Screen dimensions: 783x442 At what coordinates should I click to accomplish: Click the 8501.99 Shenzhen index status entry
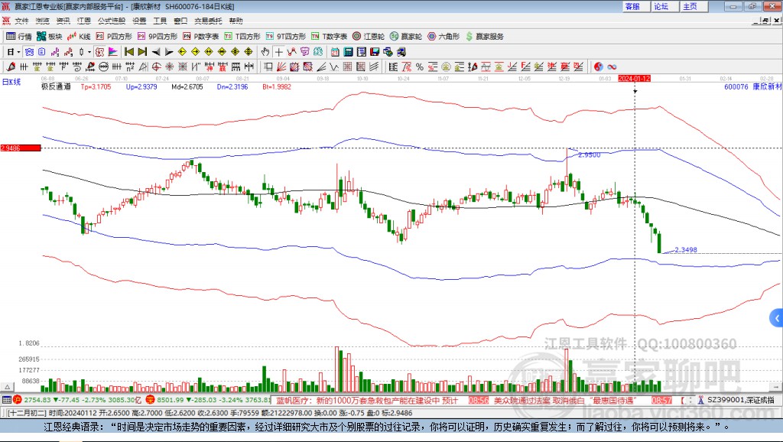coord(209,399)
